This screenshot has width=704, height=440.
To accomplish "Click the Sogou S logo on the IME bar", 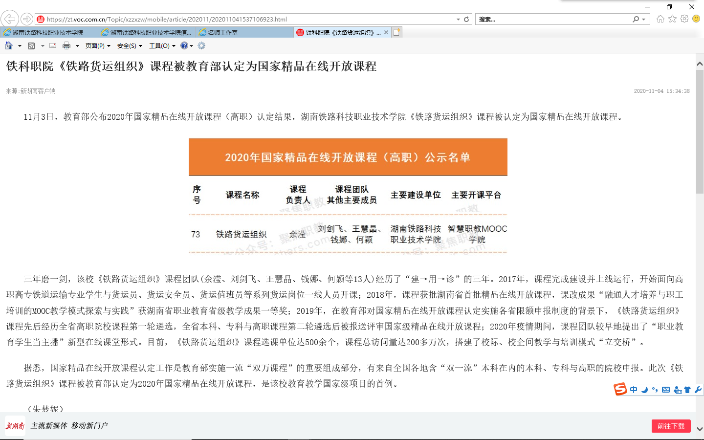I will tap(620, 389).
